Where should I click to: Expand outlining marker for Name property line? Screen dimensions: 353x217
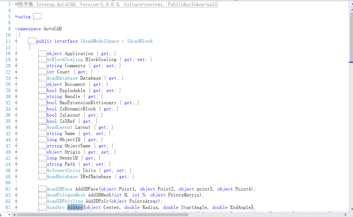pos(16,133)
